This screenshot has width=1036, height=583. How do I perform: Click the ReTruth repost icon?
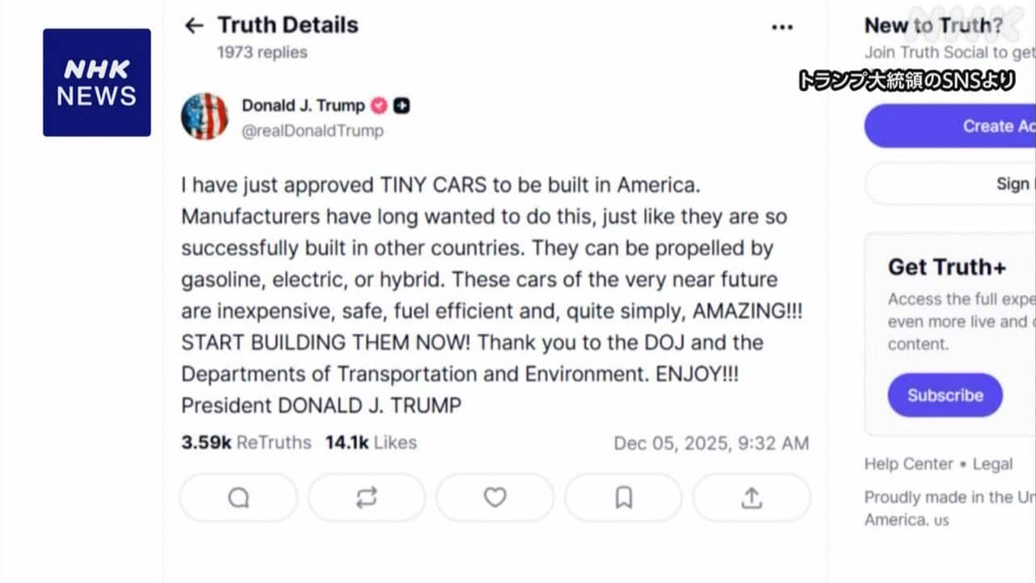click(x=367, y=497)
